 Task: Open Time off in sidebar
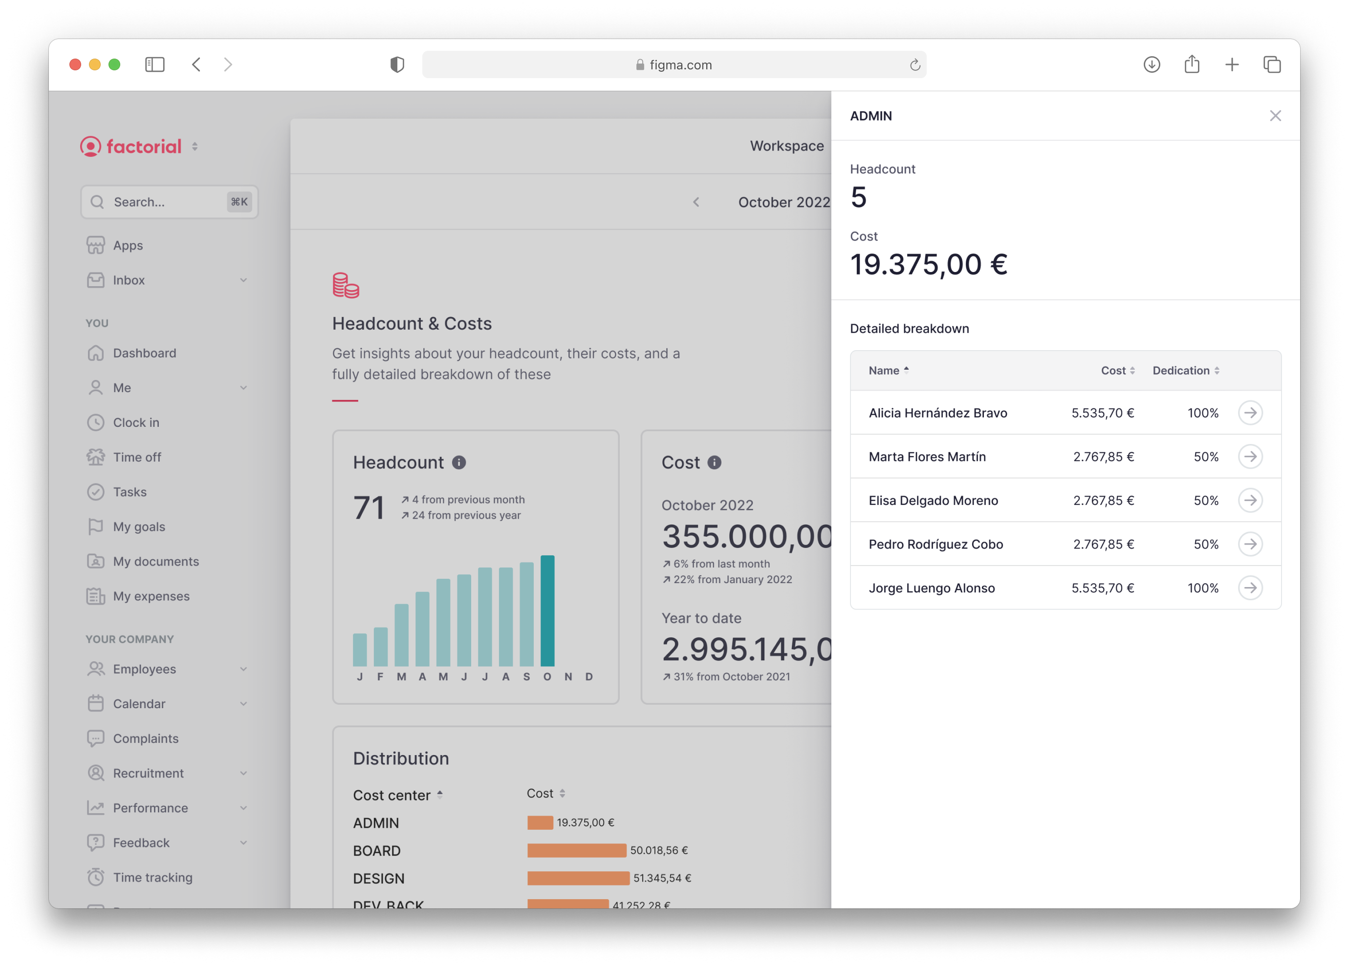pos(137,457)
